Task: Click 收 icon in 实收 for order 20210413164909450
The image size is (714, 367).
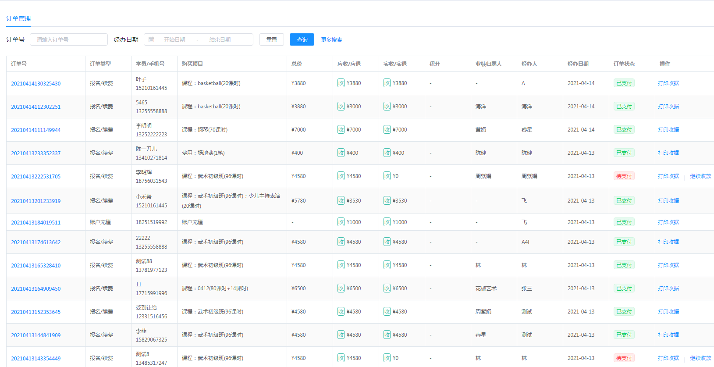Action: tap(387, 288)
